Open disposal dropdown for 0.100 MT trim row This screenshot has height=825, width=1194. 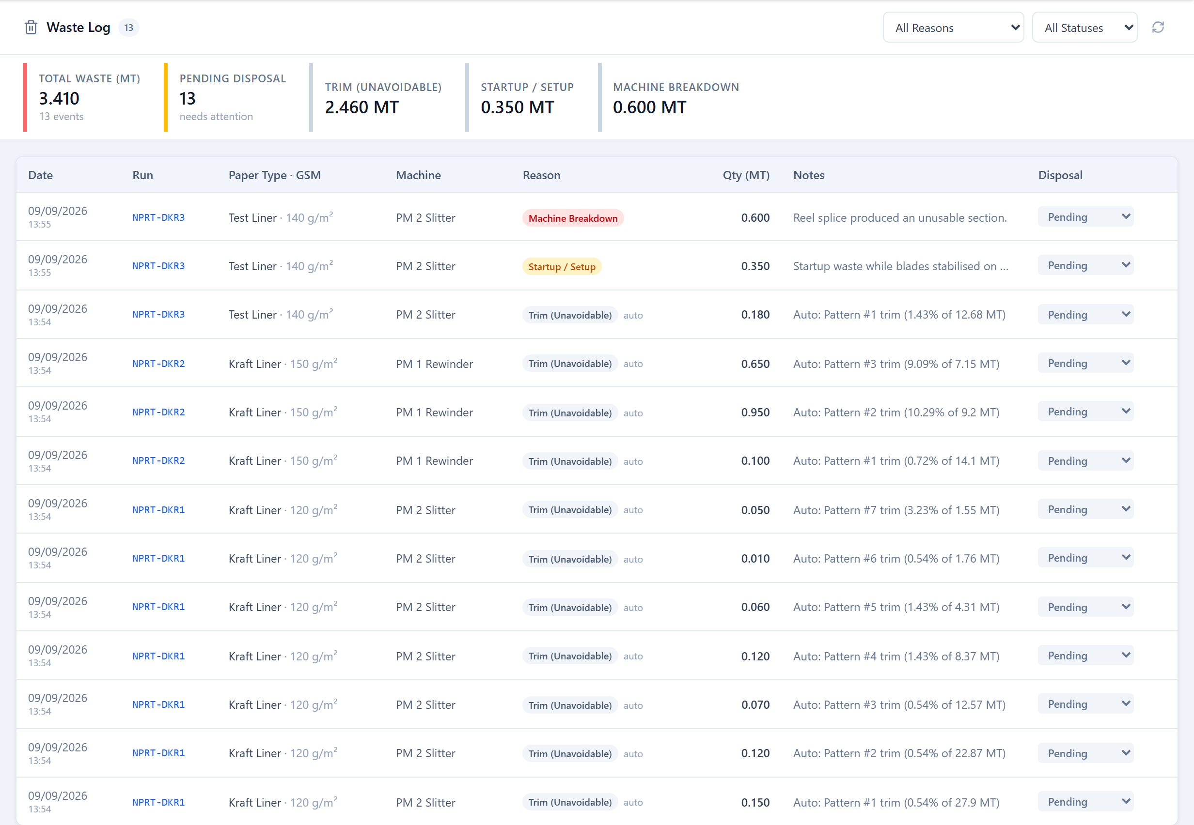coord(1085,461)
